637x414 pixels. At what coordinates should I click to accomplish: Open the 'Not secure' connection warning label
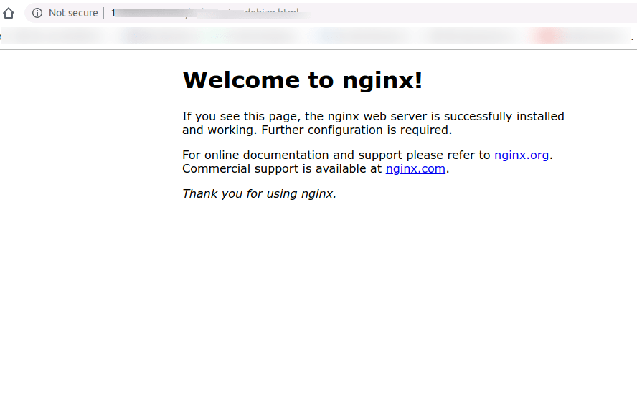[73, 13]
